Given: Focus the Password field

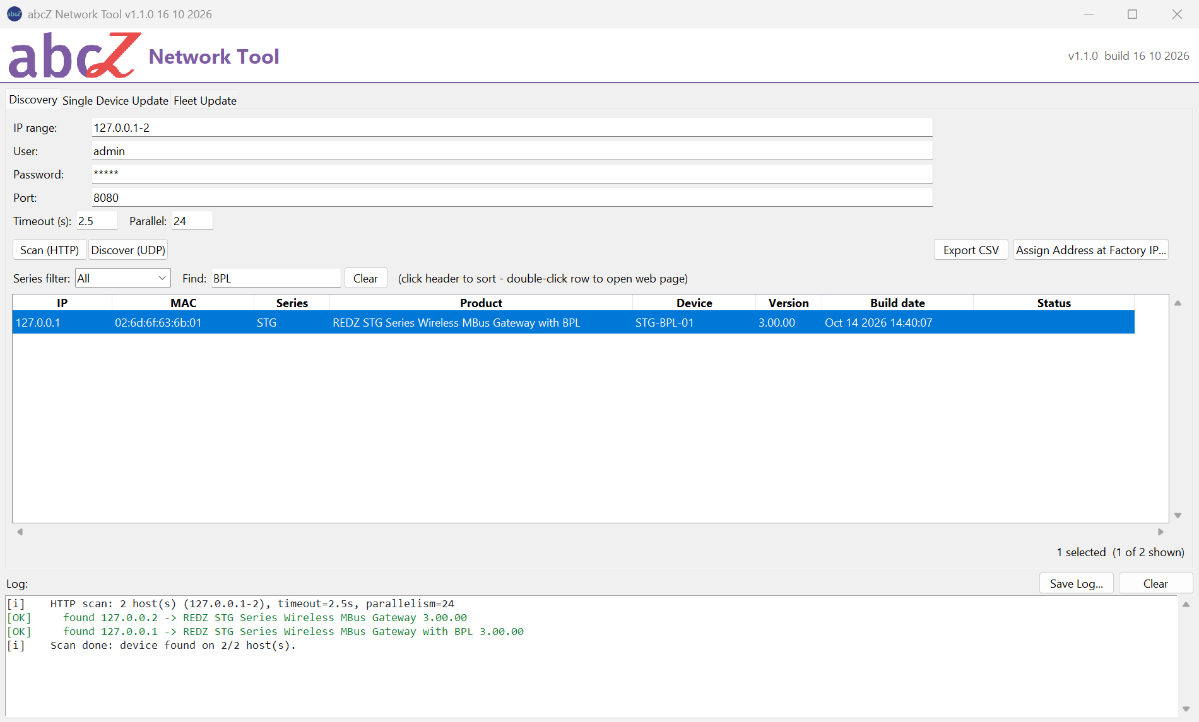Looking at the screenshot, I should click(512, 174).
